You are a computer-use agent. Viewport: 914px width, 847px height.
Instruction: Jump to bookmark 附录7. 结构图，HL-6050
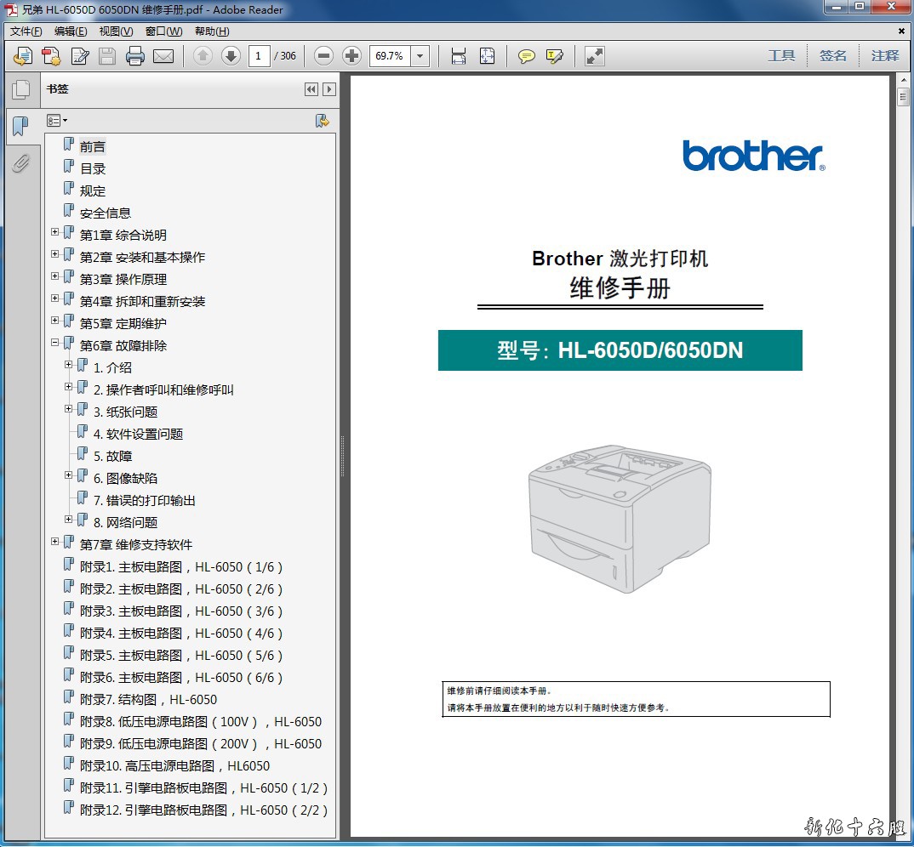148,700
